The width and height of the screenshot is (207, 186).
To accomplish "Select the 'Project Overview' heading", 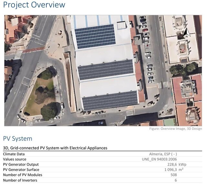I will coord(34,5).
